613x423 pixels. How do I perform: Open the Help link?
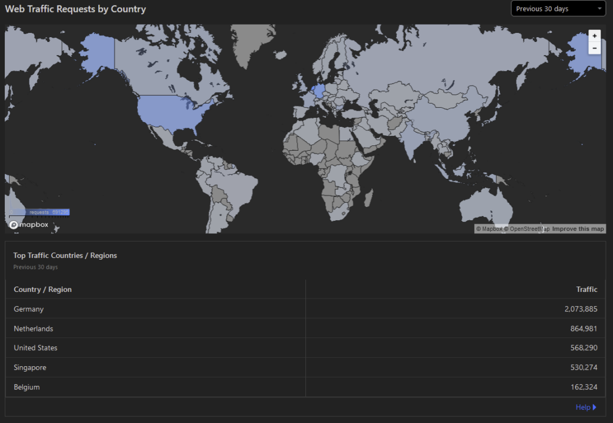click(585, 407)
